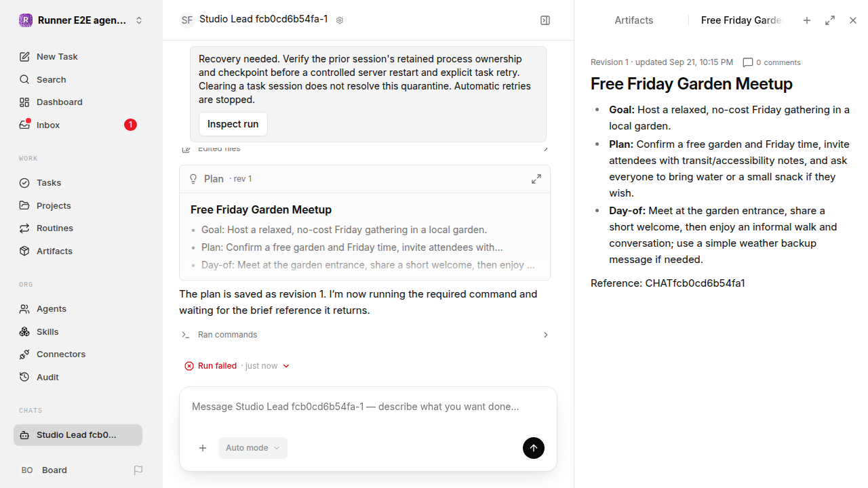This screenshot has width=868, height=488.
Task: Select the Studio Lead chat in sidebar
Action: click(78, 435)
